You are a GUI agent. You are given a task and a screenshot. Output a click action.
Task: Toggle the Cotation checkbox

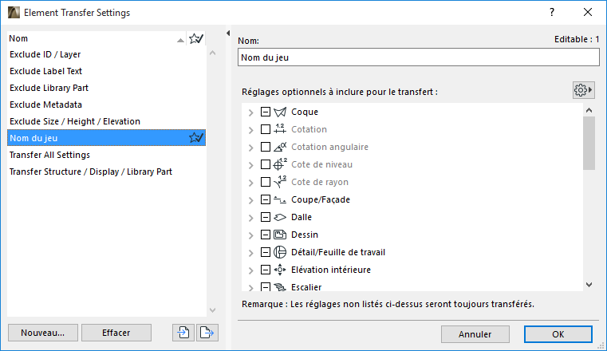(x=266, y=129)
